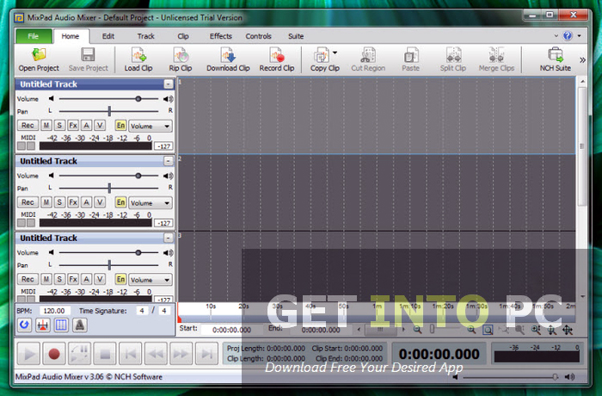Open the Copy Clip dropdown arrow

pyautogui.click(x=335, y=53)
